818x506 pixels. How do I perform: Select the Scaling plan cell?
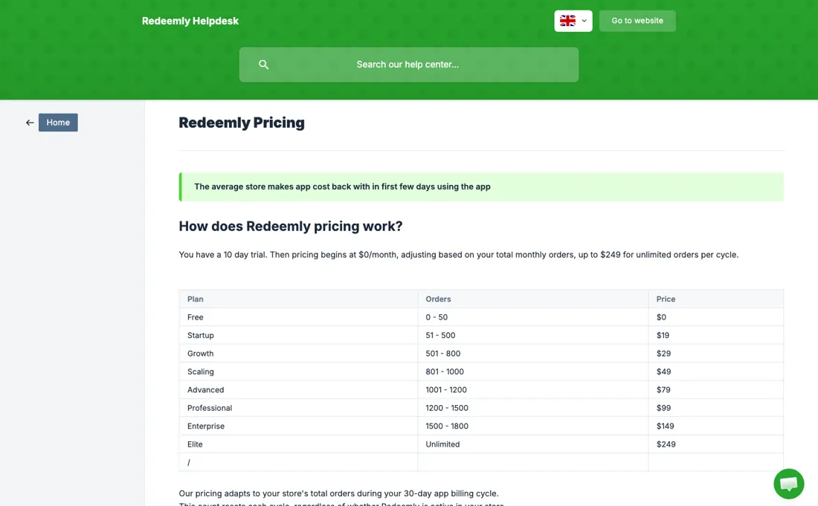[x=298, y=372]
